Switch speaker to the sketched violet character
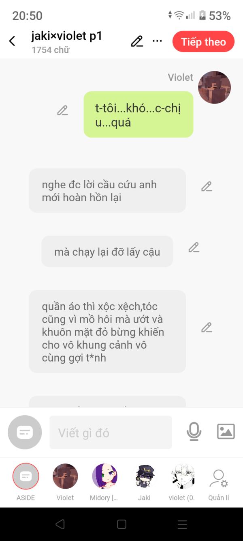Screen dimensions: 243x541 pos(183,482)
